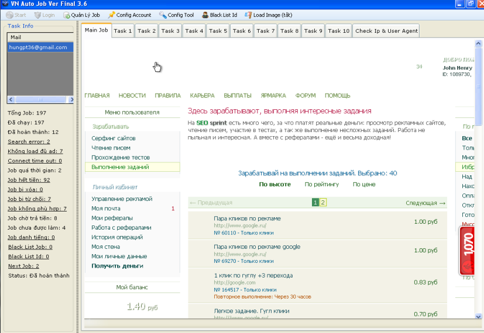Open История операций link
This screenshot has height=333, width=484.
(x=117, y=237)
